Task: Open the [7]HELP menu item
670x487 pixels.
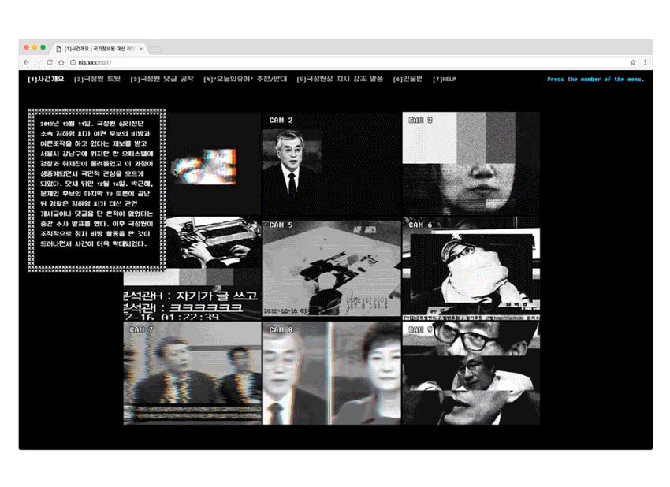Action: tap(445, 79)
